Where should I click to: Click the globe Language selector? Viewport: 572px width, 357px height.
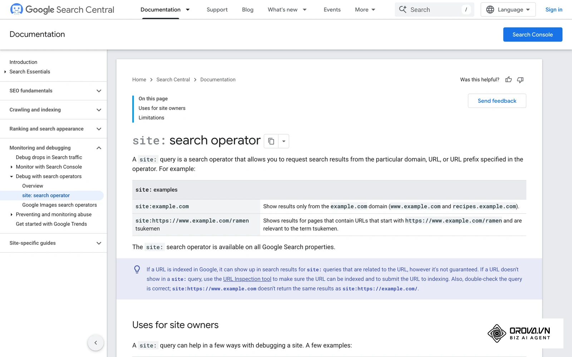click(x=508, y=10)
